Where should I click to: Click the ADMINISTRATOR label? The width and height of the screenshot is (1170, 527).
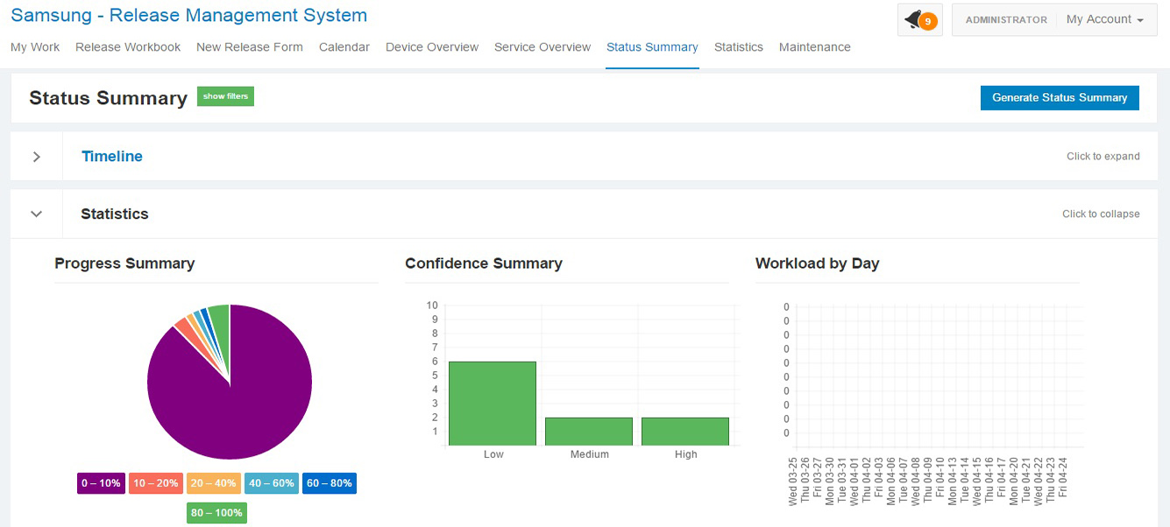click(x=1006, y=19)
